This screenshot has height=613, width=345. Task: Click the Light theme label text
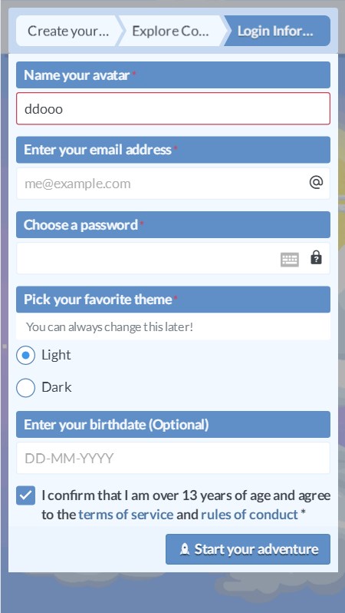pyautogui.click(x=56, y=355)
